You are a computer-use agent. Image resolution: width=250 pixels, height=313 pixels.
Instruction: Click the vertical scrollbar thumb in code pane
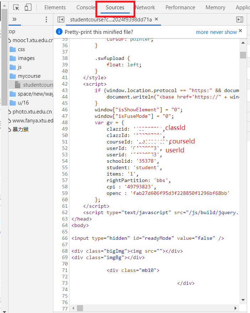click(243, 55)
